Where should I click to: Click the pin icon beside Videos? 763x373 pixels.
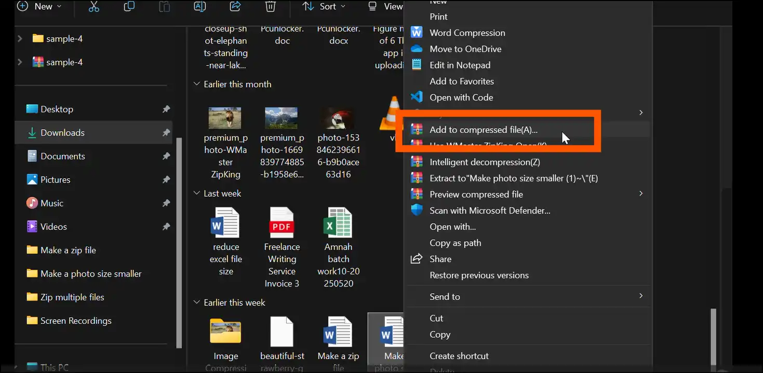pos(166,227)
